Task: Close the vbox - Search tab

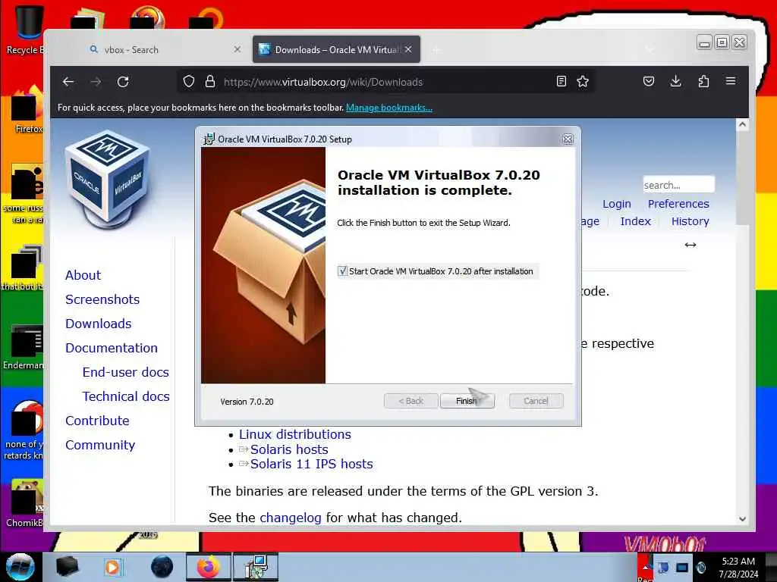Action: (238, 49)
